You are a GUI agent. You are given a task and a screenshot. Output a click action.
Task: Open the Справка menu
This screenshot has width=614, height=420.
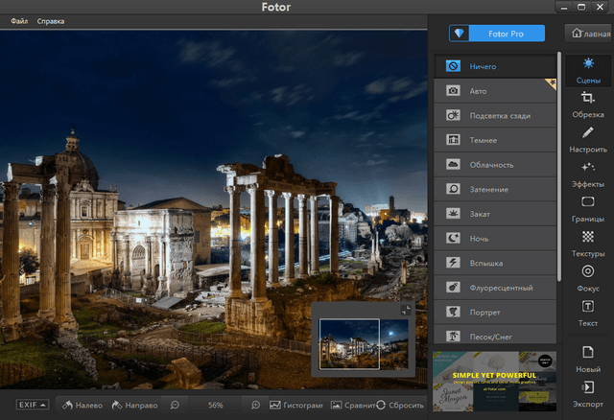[53, 20]
